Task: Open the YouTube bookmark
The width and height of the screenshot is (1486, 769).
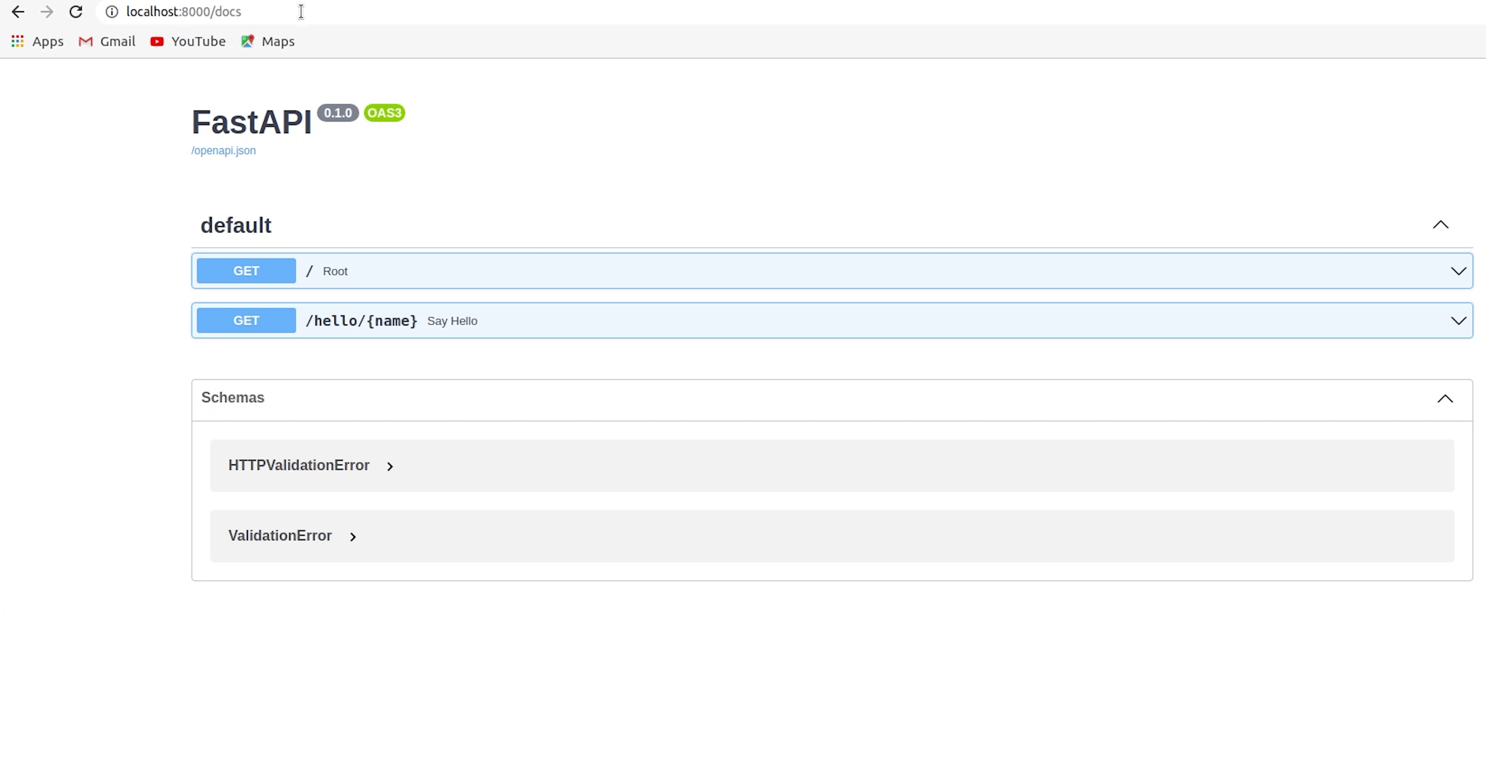Action: click(x=188, y=42)
